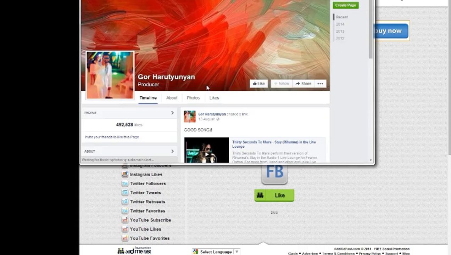Open the Guide footer link
Screen dimensions: 451x255
(293, 254)
